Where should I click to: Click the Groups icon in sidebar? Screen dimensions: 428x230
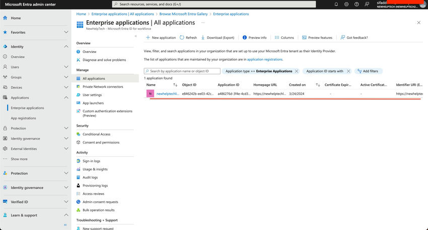point(5,77)
